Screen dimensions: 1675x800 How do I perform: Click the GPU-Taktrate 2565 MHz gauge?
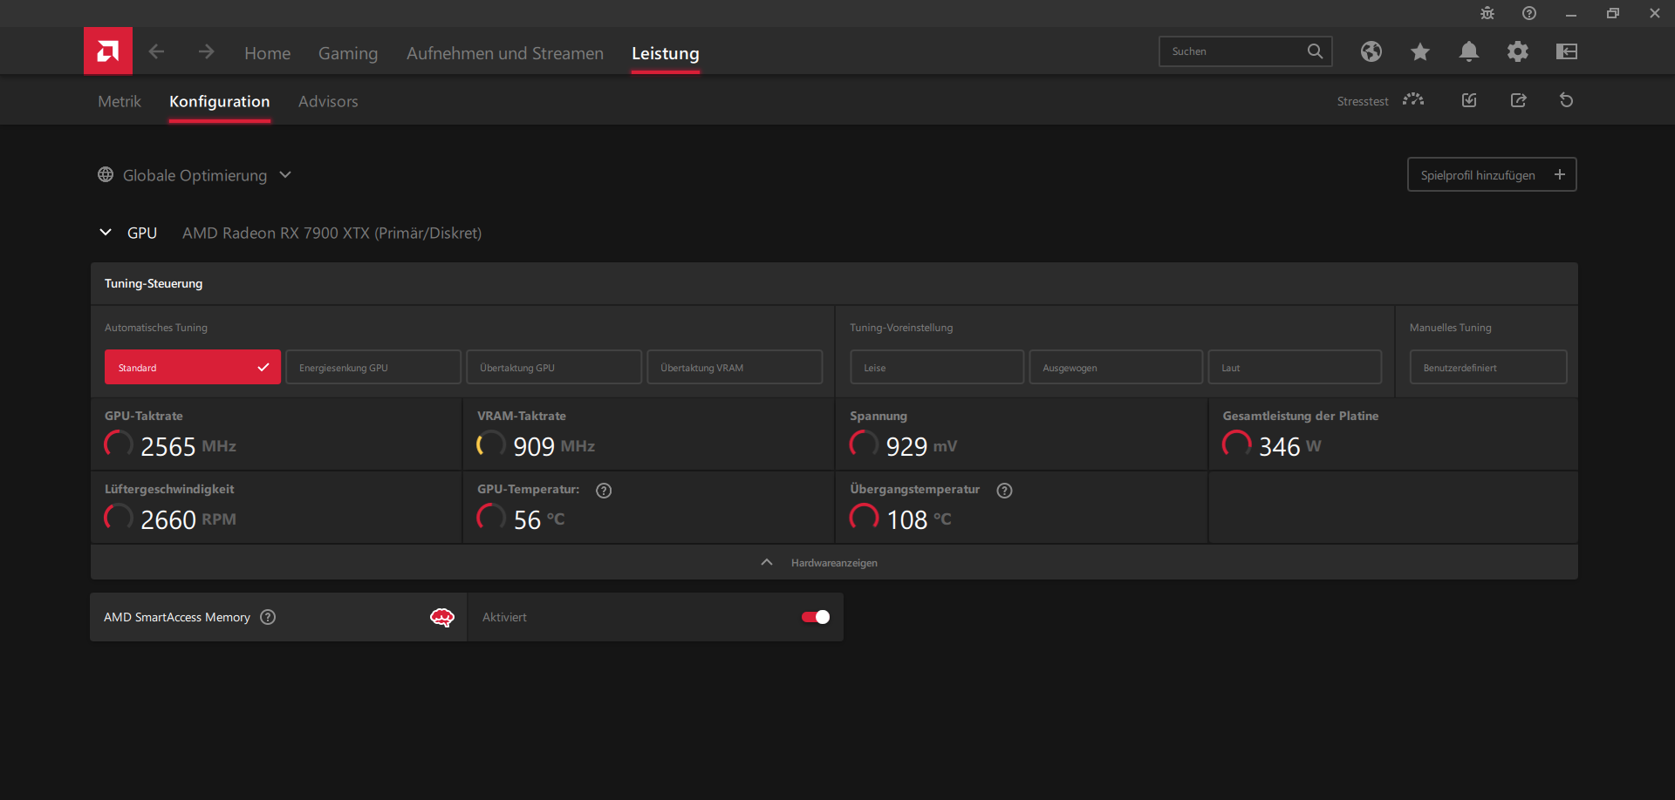[119, 445]
